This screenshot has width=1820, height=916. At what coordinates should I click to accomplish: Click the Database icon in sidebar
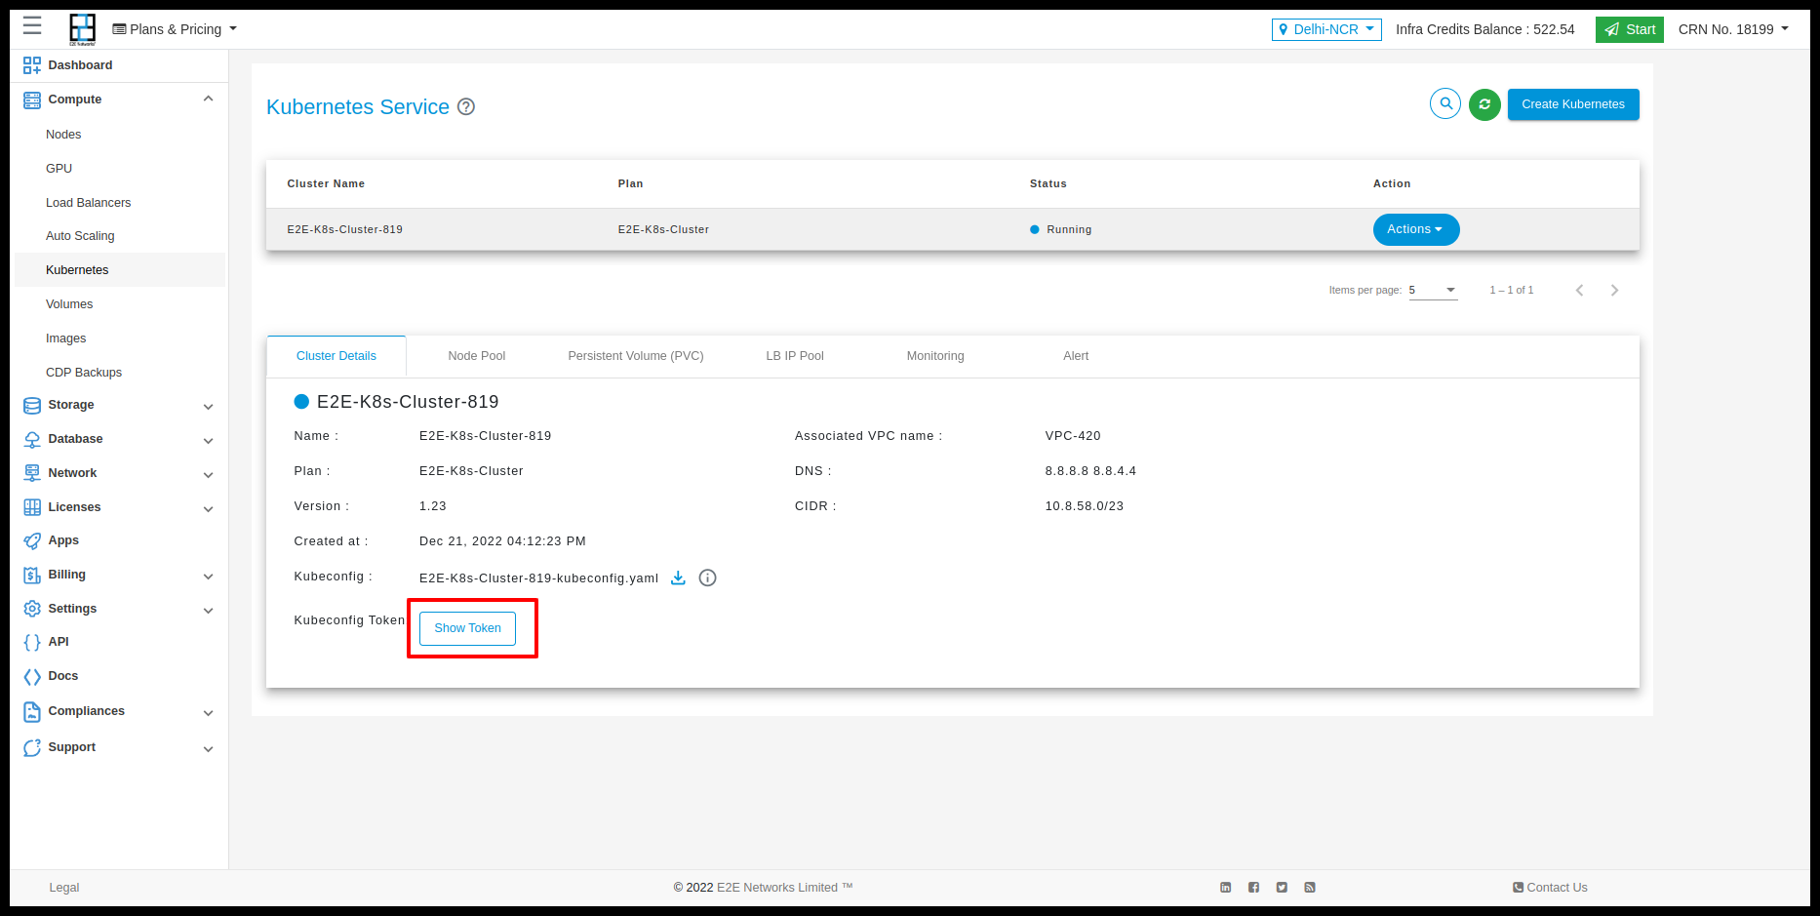32,439
